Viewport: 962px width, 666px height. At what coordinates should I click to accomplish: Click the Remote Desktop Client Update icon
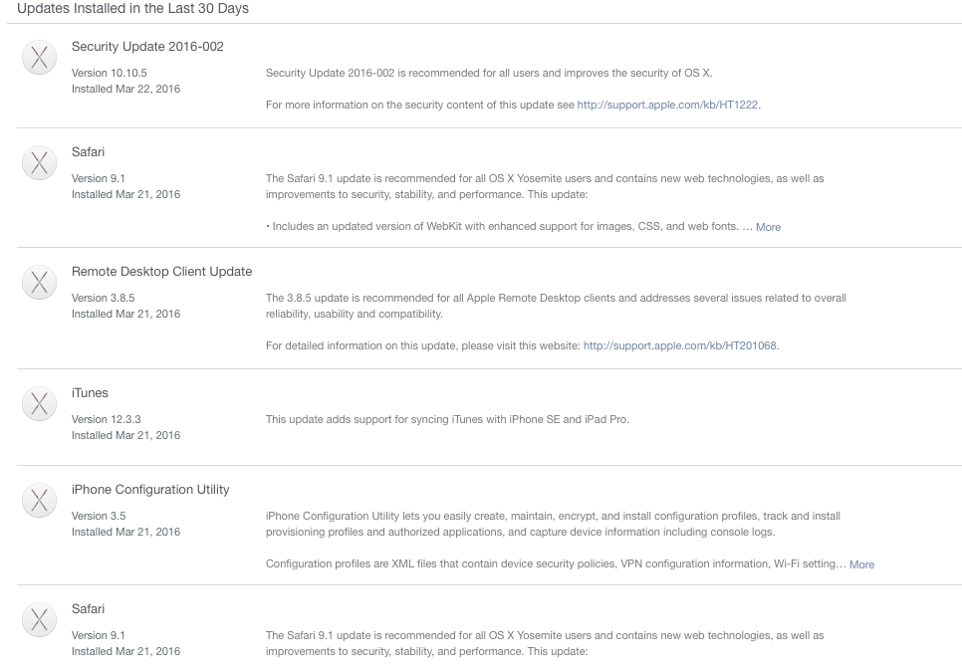coord(39,283)
